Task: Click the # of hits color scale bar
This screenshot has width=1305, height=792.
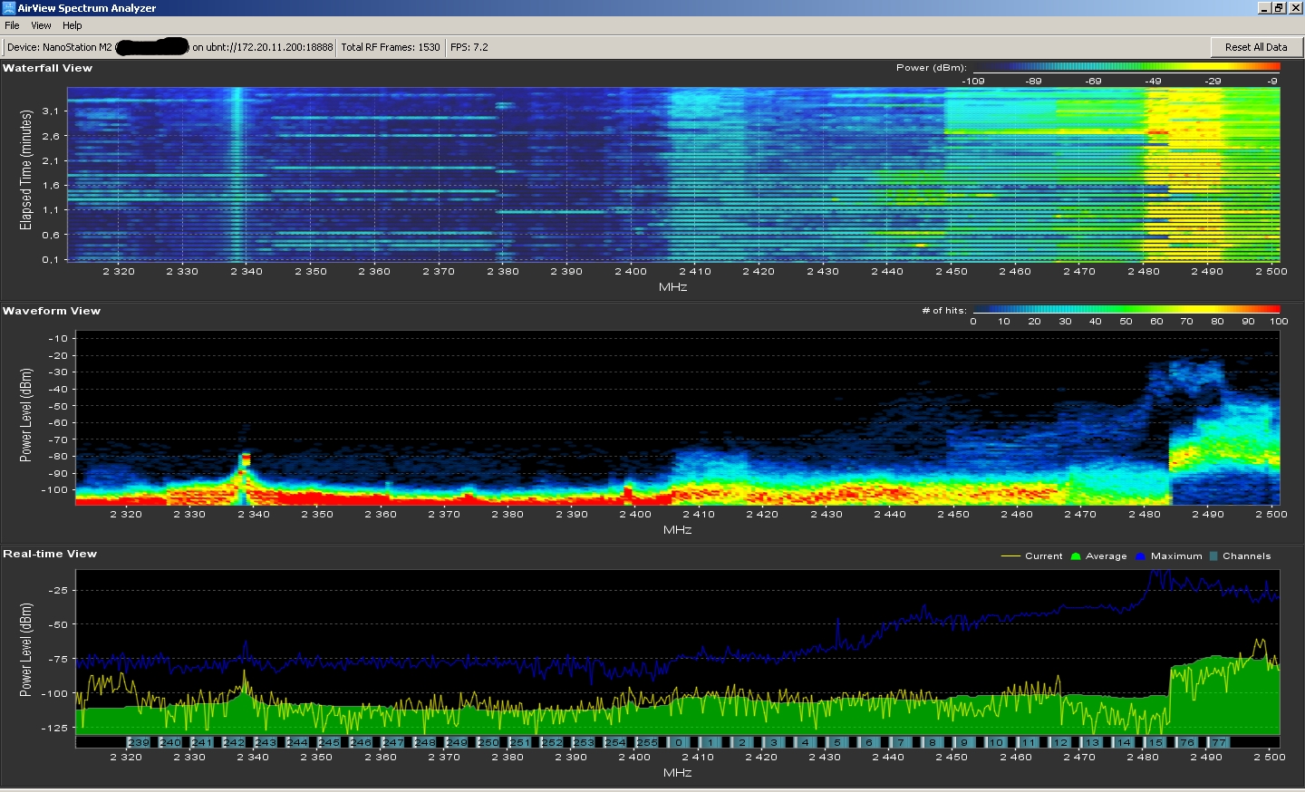Action: (x=1128, y=310)
